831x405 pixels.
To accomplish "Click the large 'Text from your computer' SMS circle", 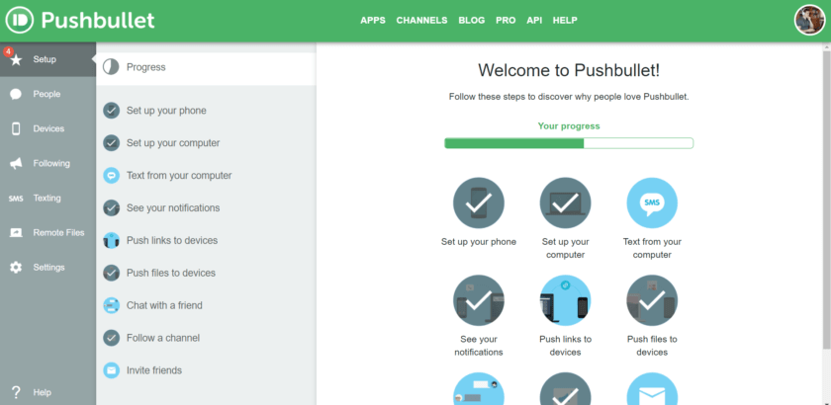I will [652, 203].
